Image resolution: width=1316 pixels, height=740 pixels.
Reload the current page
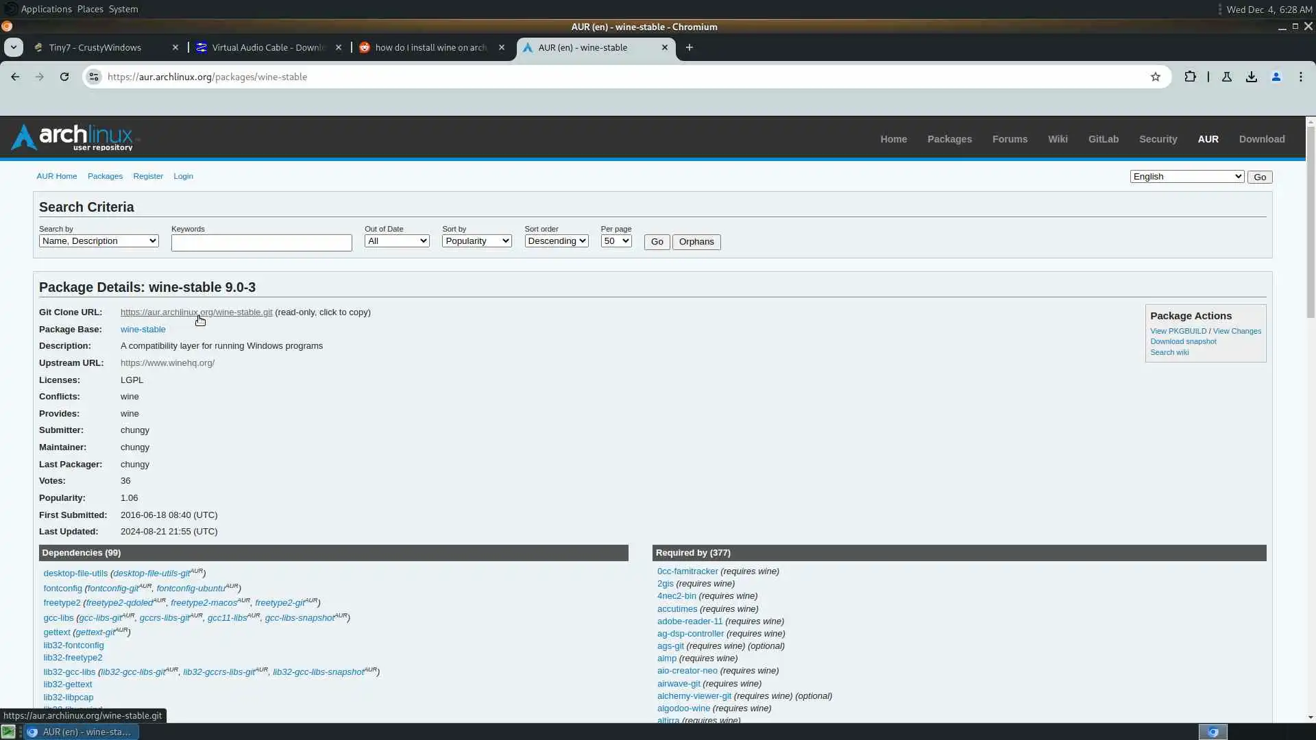[64, 77]
